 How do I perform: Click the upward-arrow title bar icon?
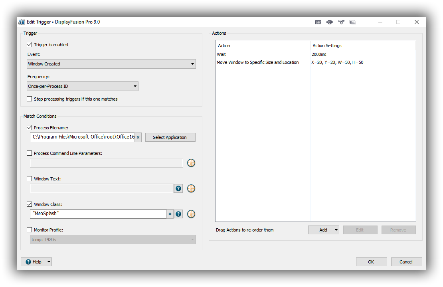pyautogui.click(x=341, y=22)
